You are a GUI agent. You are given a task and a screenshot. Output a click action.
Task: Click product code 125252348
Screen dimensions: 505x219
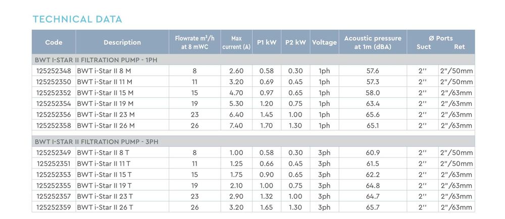click(54, 71)
